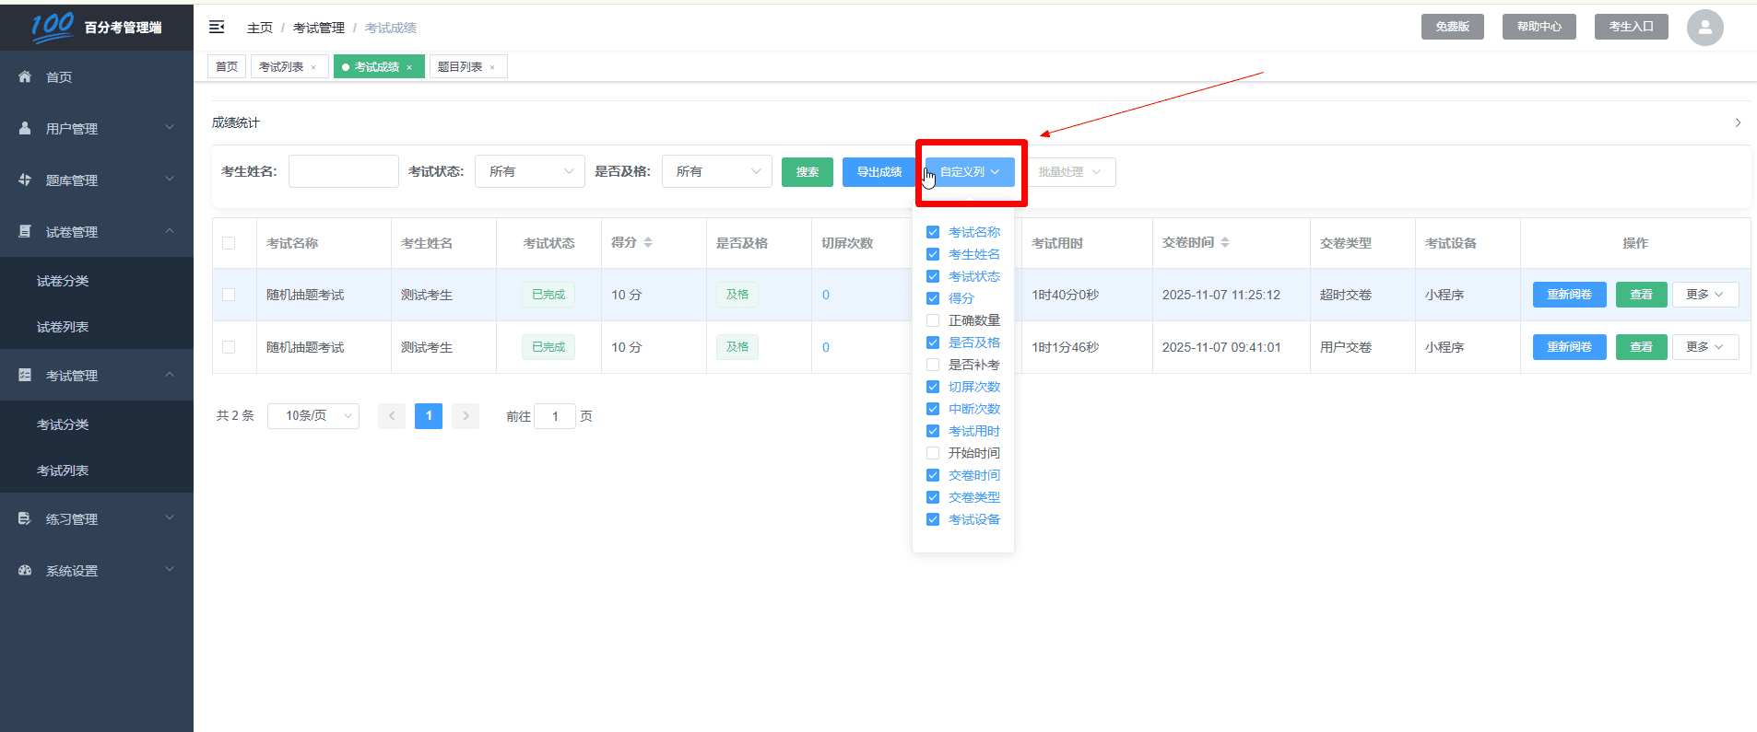This screenshot has height=732, width=1757.
Task: Open the 考试状态 filter dropdown
Action: (x=529, y=172)
